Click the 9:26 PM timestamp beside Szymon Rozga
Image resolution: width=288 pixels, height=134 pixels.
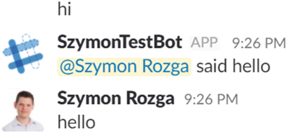(x=211, y=99)
